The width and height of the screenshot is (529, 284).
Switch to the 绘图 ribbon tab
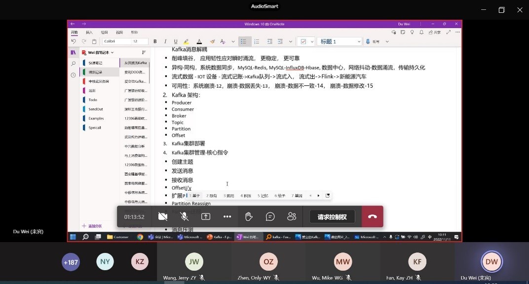(x=104, y=33)
